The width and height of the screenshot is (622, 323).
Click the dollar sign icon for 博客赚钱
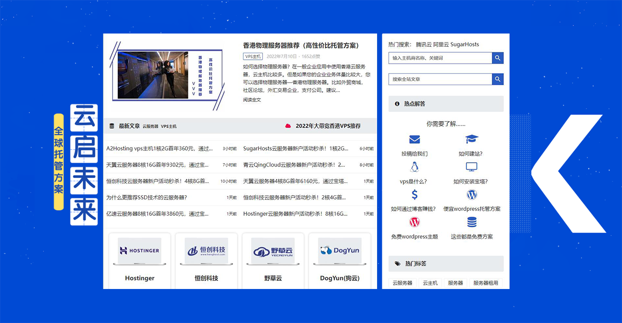pos(414,195)
